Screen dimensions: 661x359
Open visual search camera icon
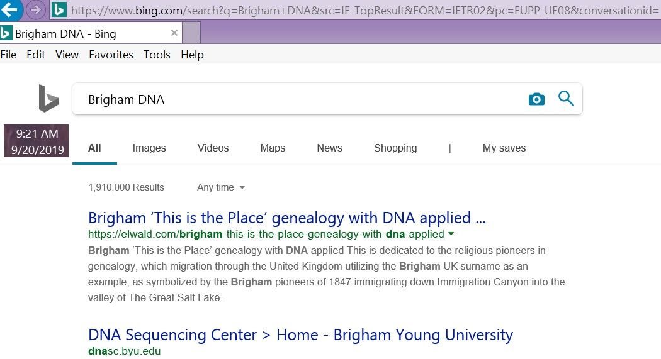(x=536, y=99)
